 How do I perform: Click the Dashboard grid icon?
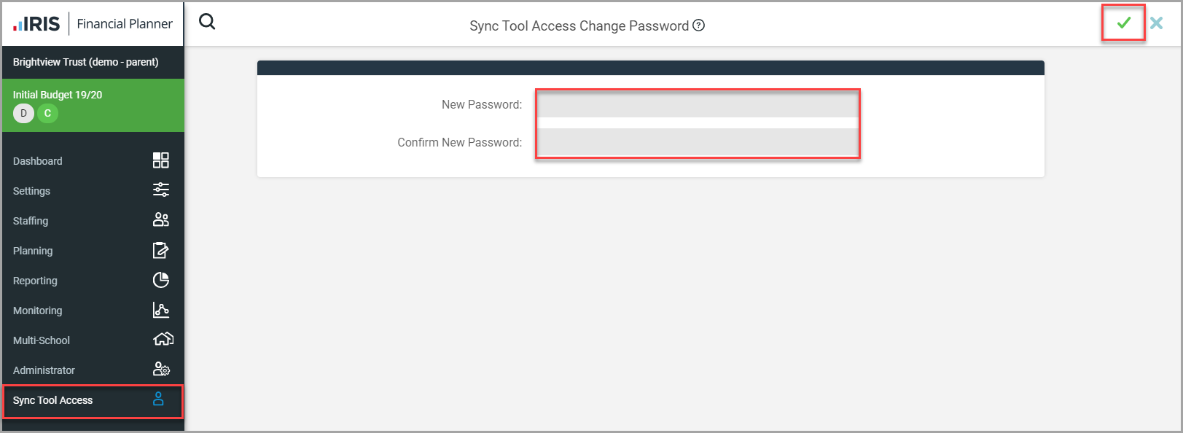coord(161,160)
